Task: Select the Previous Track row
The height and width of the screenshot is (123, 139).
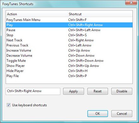Action: (x=69, y=45)
